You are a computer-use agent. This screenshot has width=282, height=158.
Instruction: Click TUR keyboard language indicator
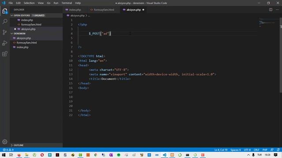click(x=260, y=155)
